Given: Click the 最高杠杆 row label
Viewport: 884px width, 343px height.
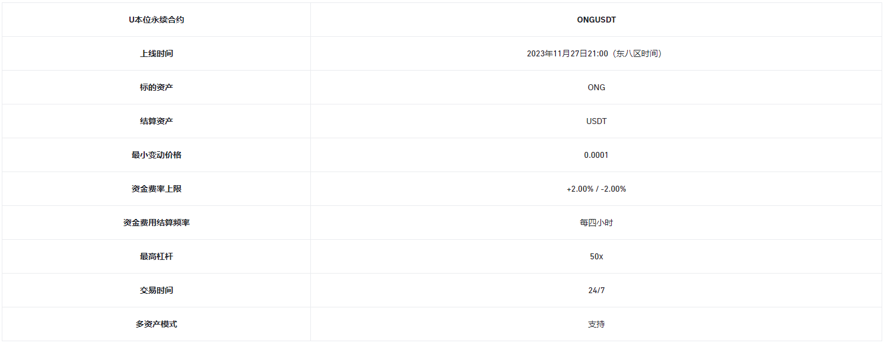Looking at the screenshot, I should [156, 256].
